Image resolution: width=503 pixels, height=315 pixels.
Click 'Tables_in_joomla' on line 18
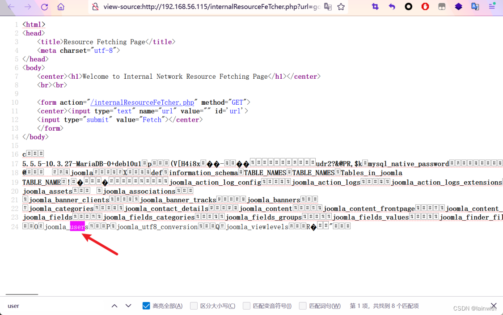pos(371,173)
